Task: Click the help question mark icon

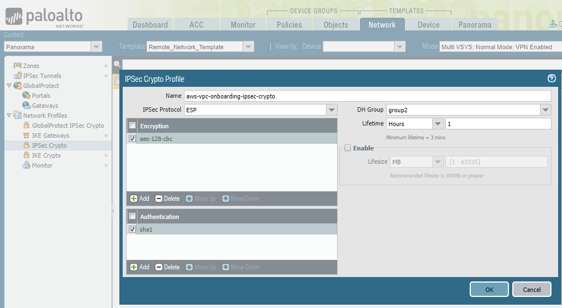Action: (x=551, y=79)
